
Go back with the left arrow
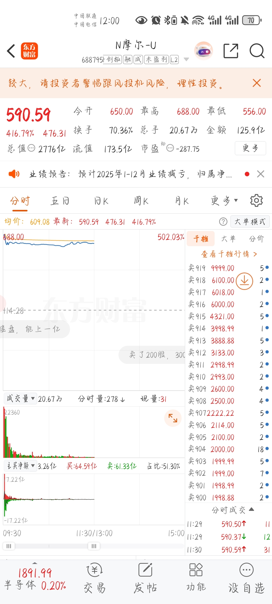click(x=11, y=51)
